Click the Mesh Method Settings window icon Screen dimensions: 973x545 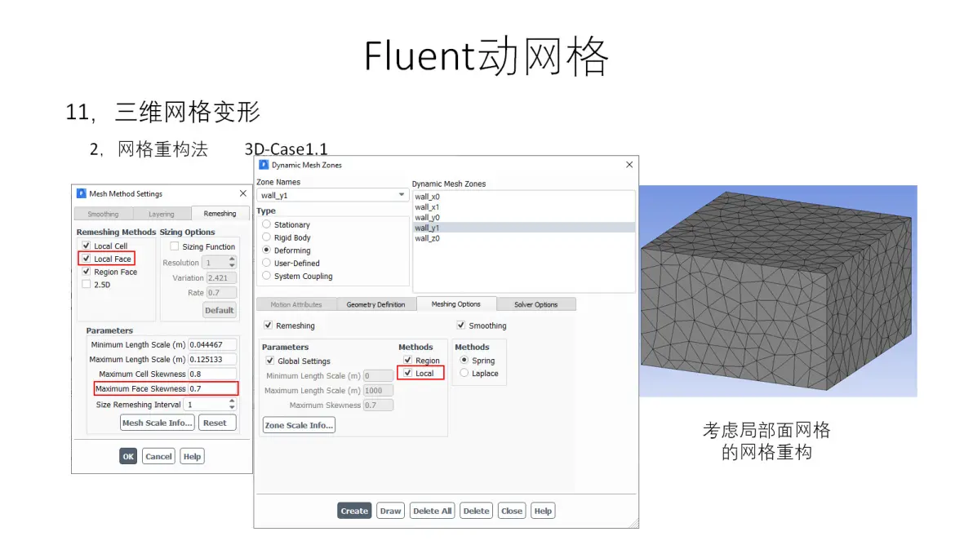(82, 193)
